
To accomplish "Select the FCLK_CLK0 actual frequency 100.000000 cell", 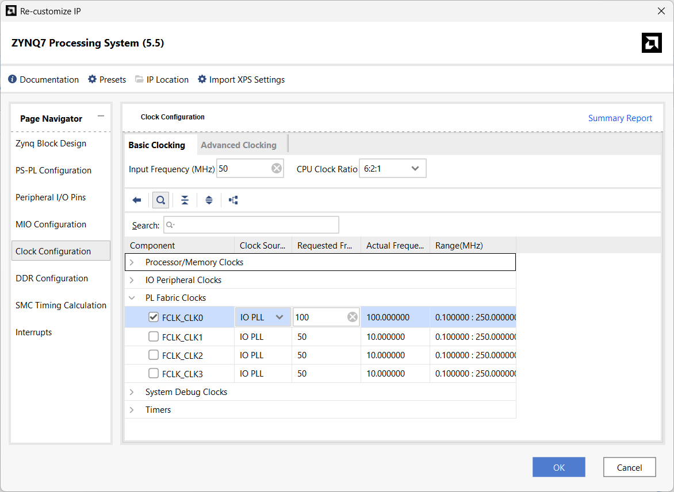I will (x=396, y=317).
